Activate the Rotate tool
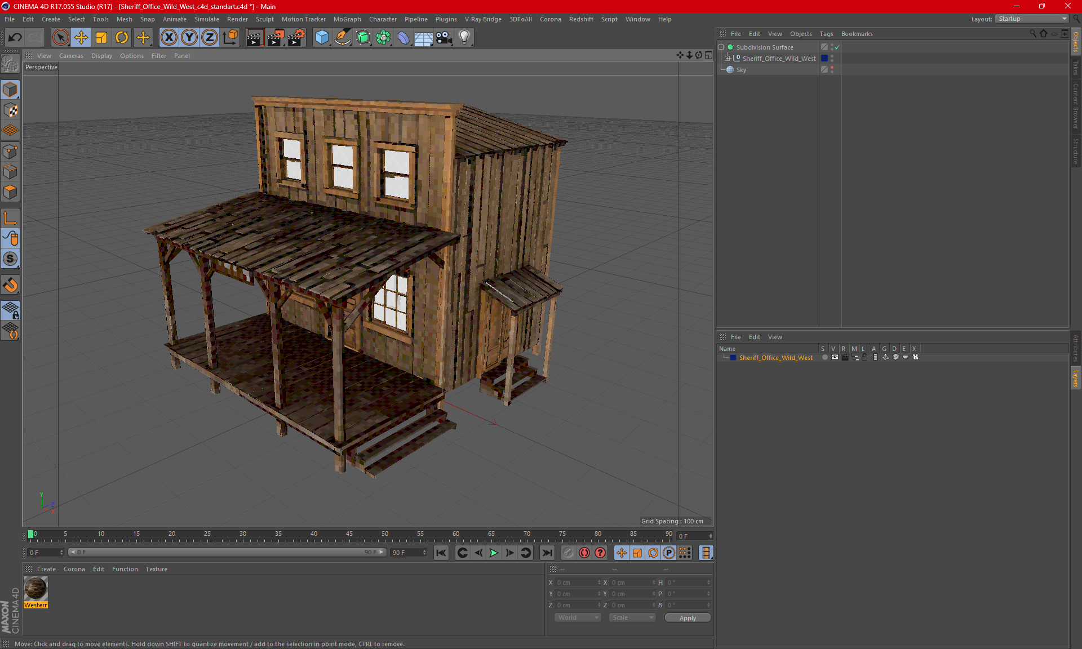This screenshot has width=1082, height=649. point(122,37)
